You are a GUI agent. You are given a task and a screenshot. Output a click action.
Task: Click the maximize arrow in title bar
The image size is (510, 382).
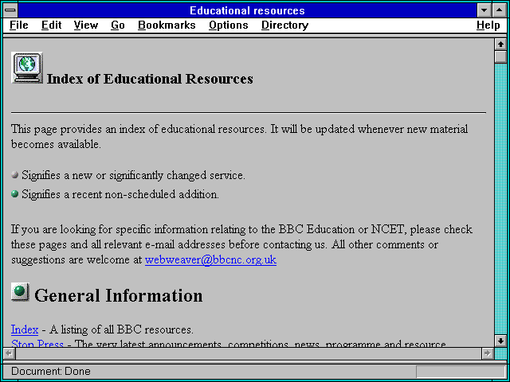[x=500, y=10]
